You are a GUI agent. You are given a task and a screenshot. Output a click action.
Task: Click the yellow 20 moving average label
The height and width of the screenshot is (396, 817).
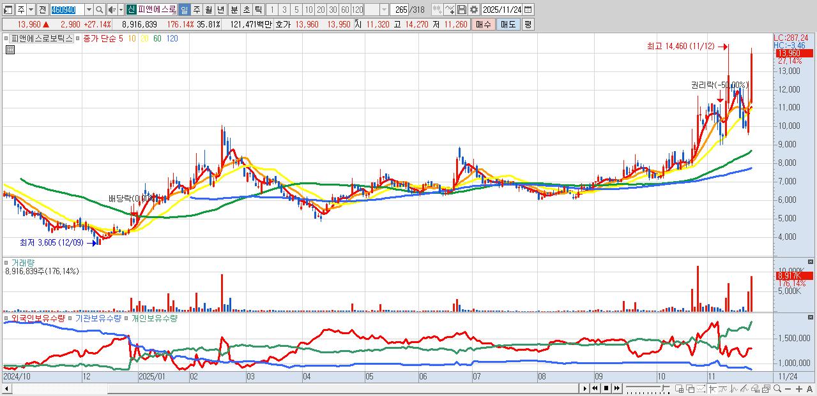click(x=145, y=39)
